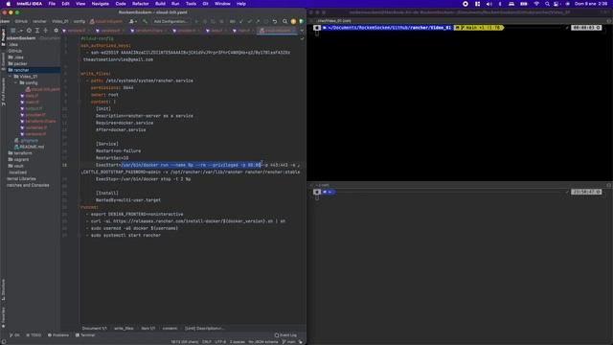Click the config breadcrumb in navigation bar
Screen dimensions: 613x345
point(79,21)
